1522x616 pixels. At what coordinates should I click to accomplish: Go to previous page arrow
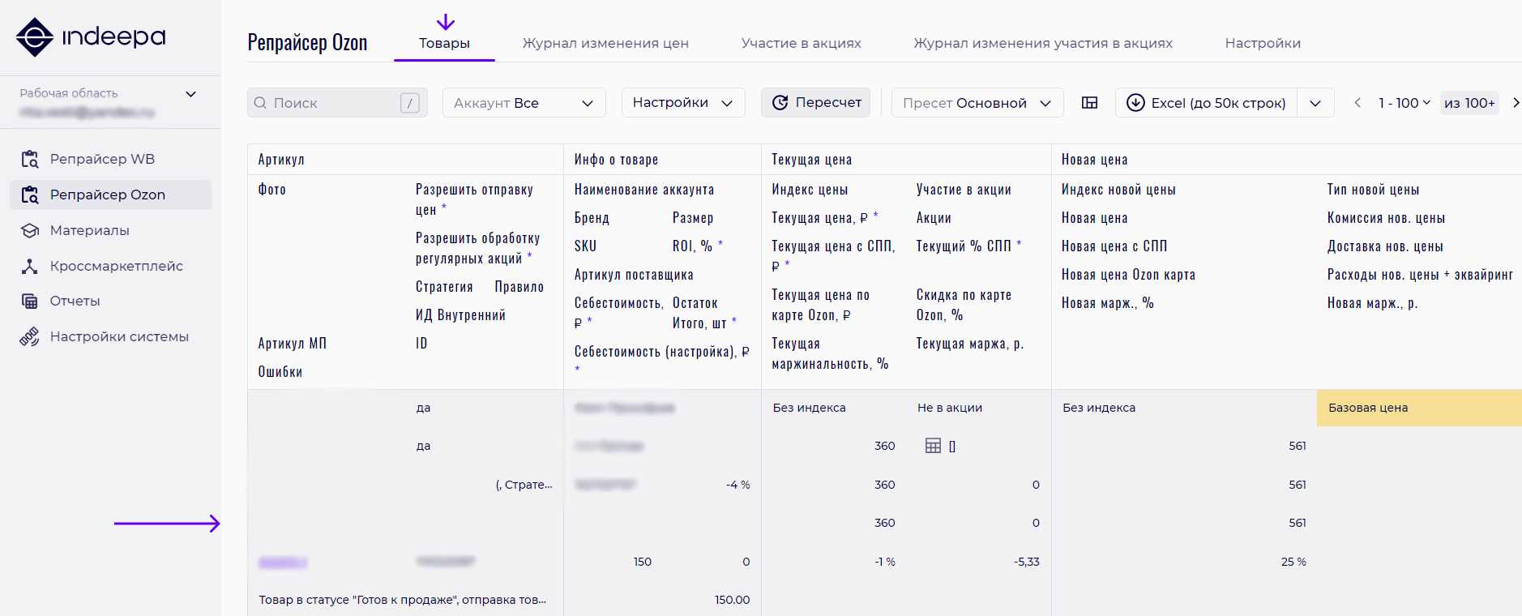tap(1357, 103)
